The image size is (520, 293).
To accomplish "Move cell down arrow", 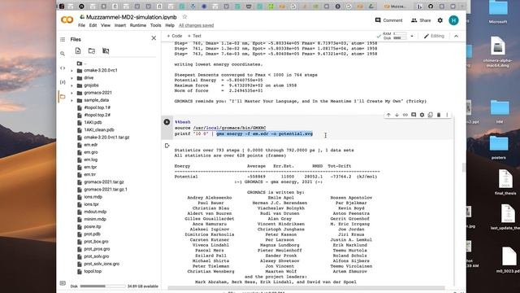I will click(x=396, y=115).
